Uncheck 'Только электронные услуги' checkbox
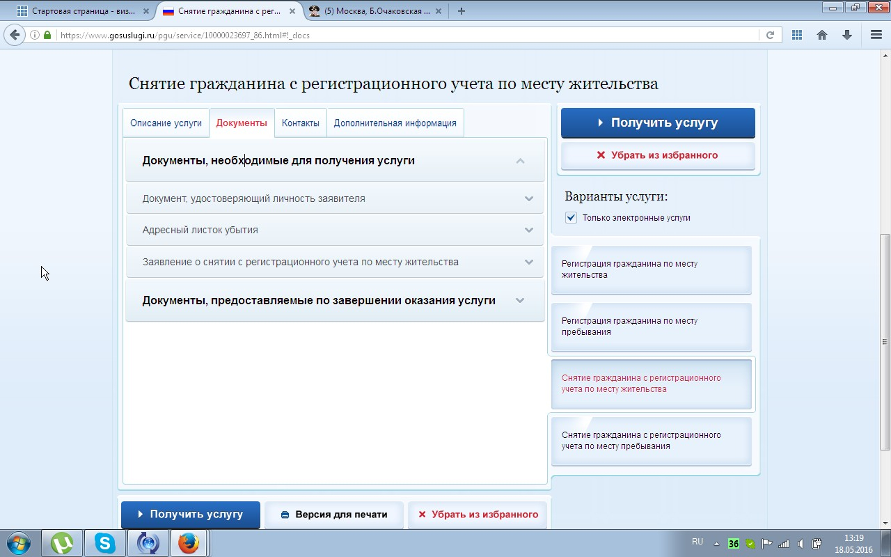This screenshot has width=891, height=557. click(x=571, y=218)
